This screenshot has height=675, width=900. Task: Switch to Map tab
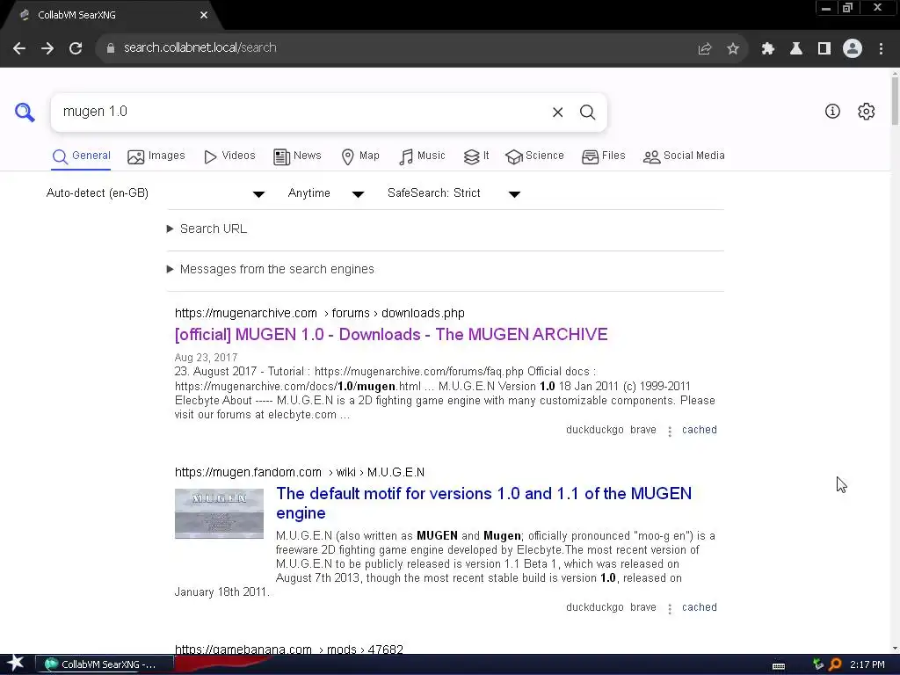pos(360,156)
